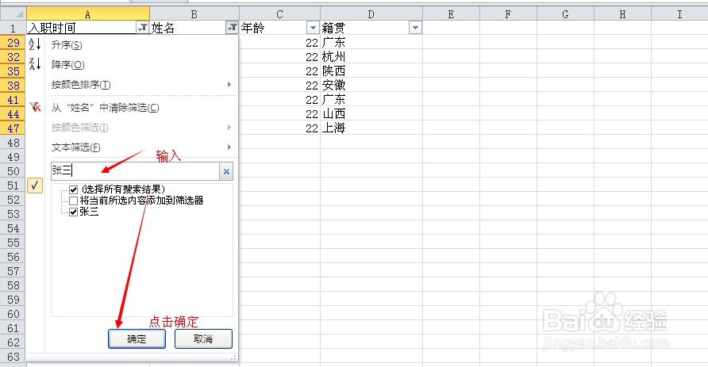
Task: Toggle 'Select all search results' checkbox
Action: click(x=74, y=189)
